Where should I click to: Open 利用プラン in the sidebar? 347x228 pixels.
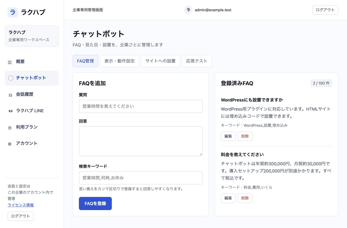coord(32,127)
